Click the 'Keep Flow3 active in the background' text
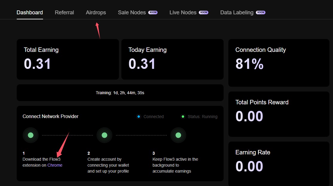The image size is (333, 186). pyautogui.click(x=175, y=165)
